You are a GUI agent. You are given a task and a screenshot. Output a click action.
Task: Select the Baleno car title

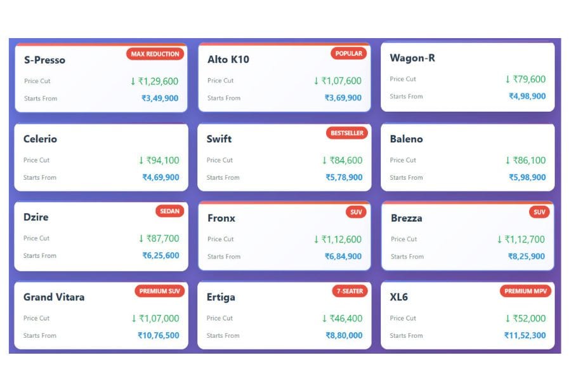406,139
